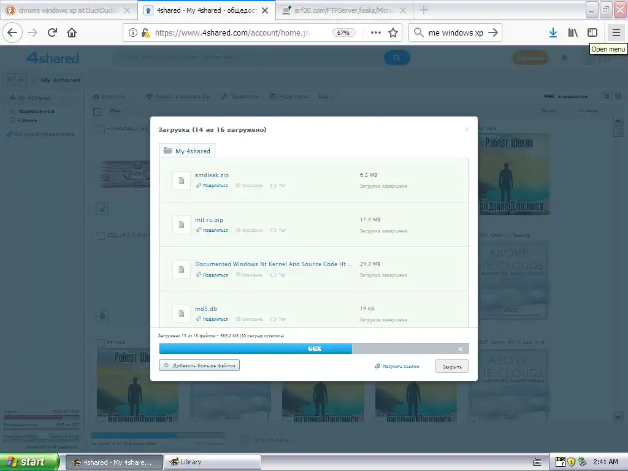Click the 67% zoom level indicator
Viewport: 628px width, 471px height.
tap(343, 33)
